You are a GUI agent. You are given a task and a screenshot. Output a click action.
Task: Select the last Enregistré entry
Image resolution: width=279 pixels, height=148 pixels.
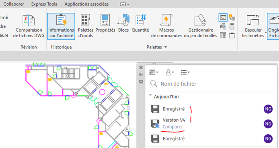(212, 139)
